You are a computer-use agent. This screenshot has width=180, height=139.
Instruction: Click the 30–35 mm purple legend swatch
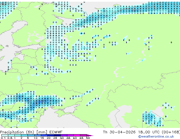[64, 135]
